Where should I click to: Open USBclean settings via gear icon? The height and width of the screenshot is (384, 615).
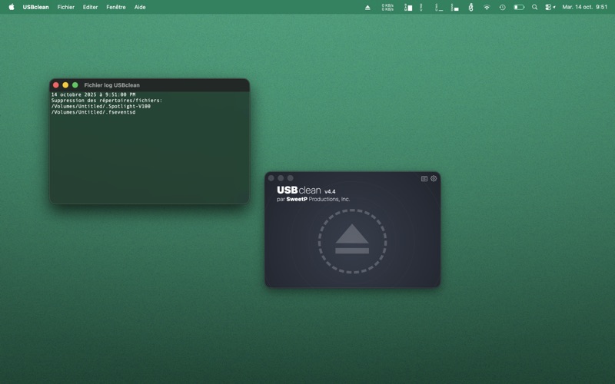434,178
